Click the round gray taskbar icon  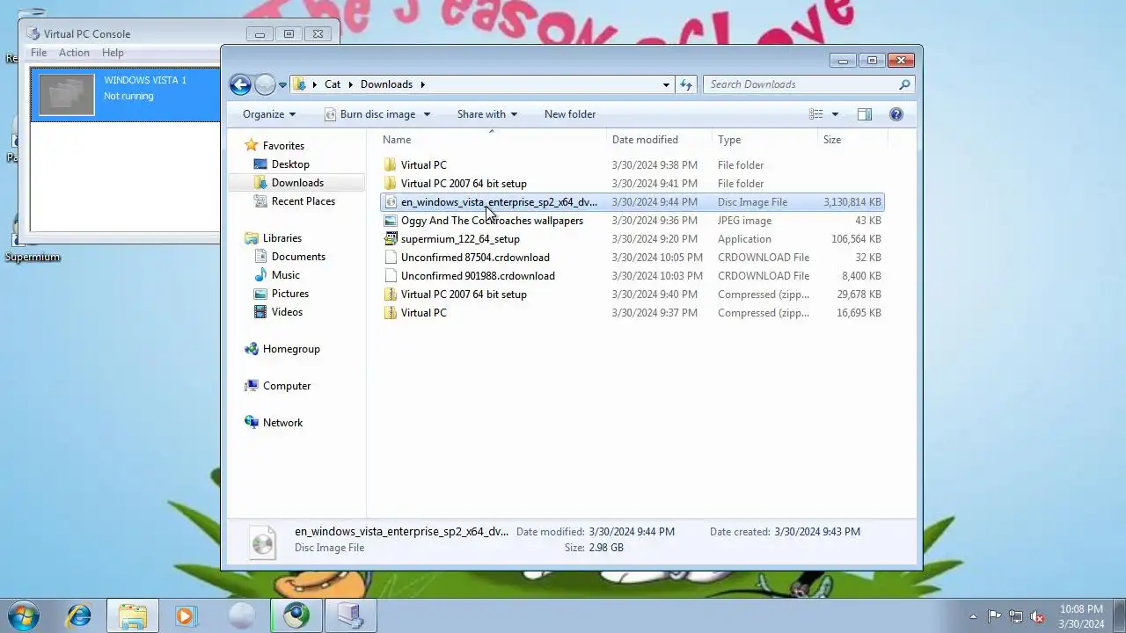click(x=241, y=615)
